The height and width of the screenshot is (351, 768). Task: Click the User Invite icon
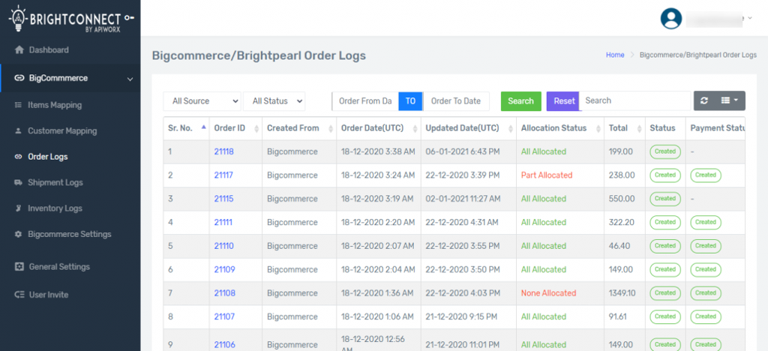(19, 295)
